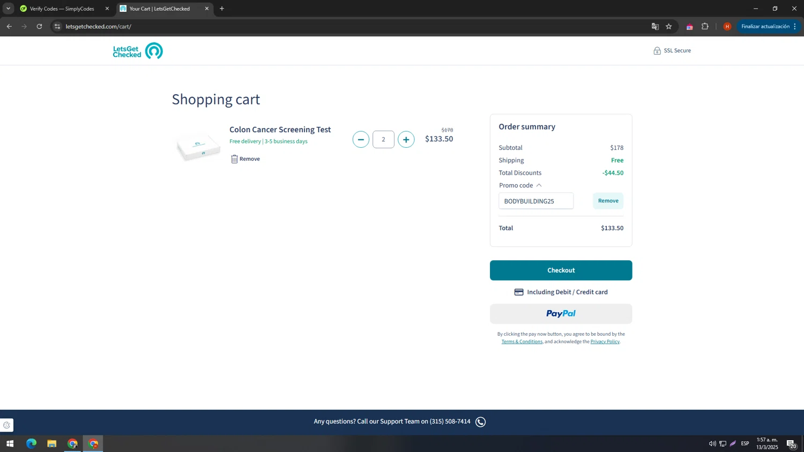The height and width of the screenshot is (452, 804).
Task: Proceed with the Checkout button
Action: [561, 270]
